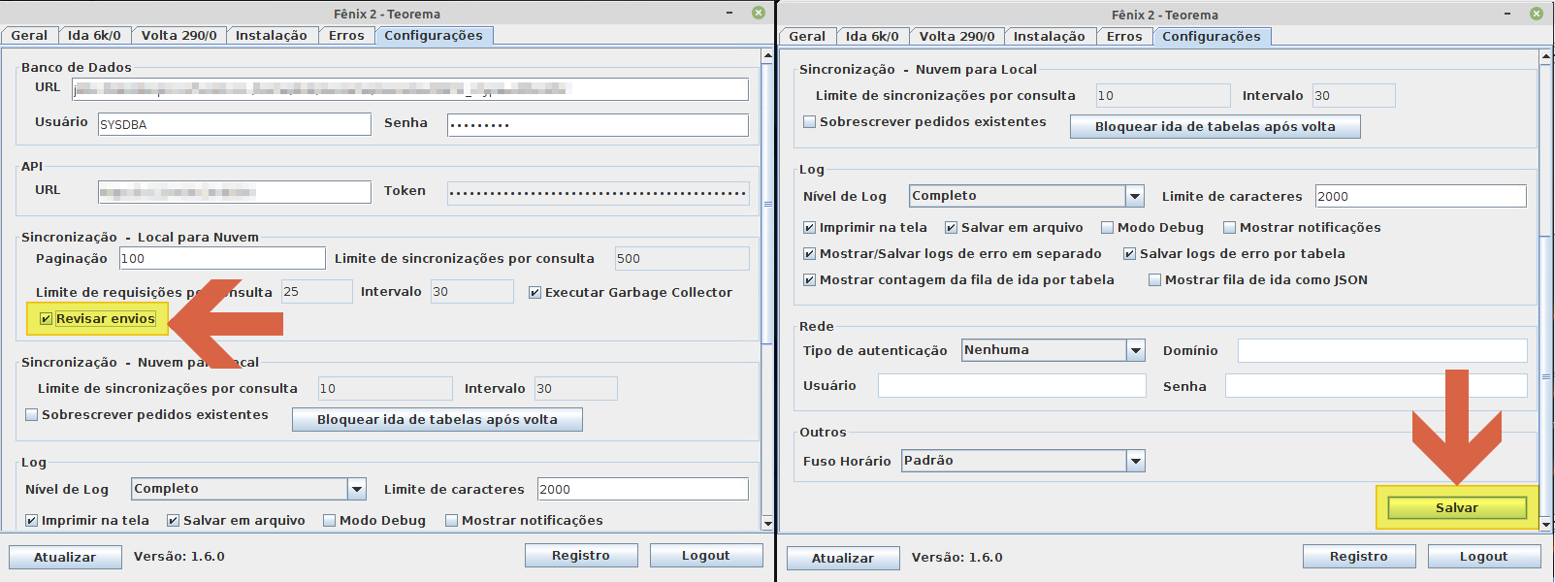Select Configurações tab in left window

coord(434,35)
